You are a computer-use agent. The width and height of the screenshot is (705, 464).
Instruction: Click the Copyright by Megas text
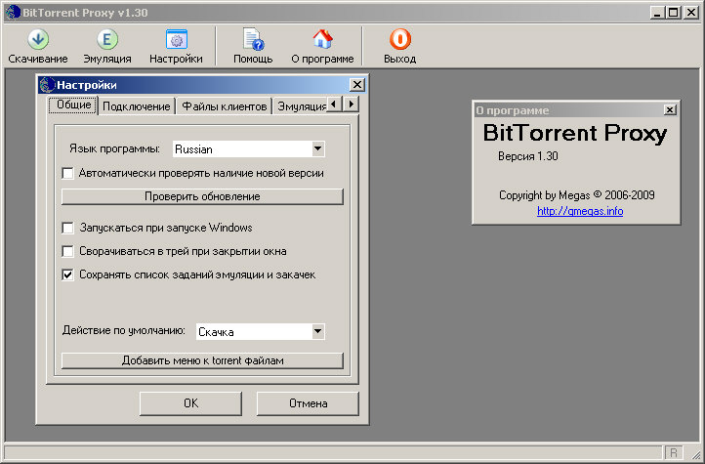[x=577, y=195]
